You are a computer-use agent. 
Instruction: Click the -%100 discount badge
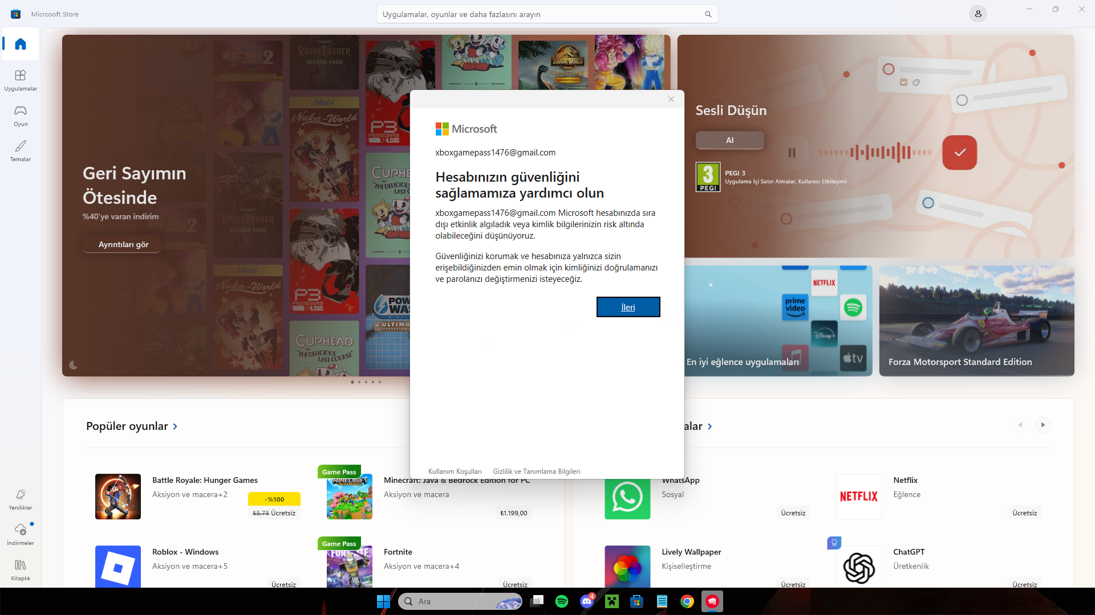point(274,499)
